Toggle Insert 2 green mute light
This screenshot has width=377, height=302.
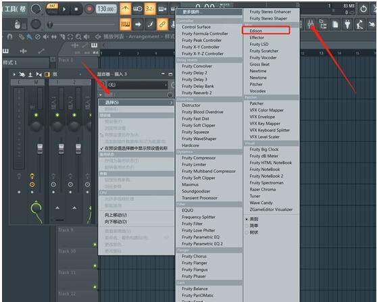point(74,115)
